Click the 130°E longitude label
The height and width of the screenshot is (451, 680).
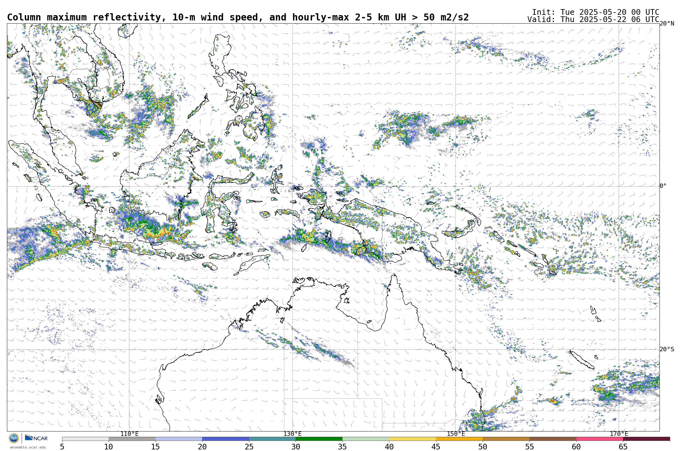(x=292, y=434)
